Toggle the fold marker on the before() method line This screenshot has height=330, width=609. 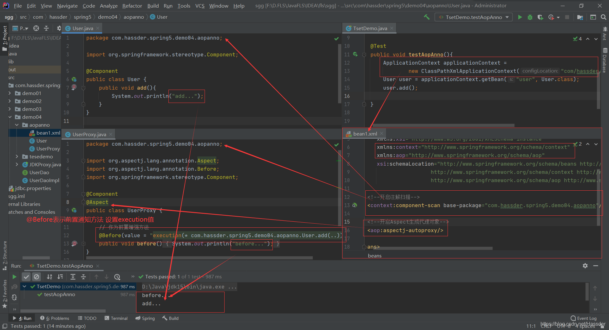click(83, 244)
